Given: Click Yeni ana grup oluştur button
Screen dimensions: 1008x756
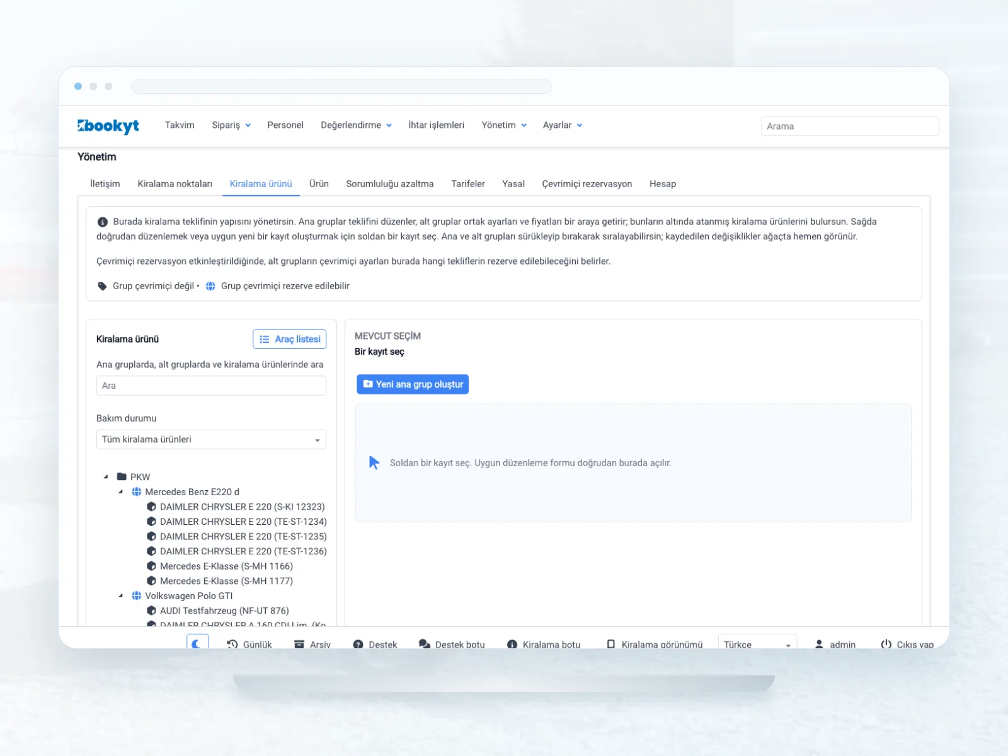Looking at the screenshot, I should [x=413, y=384].
